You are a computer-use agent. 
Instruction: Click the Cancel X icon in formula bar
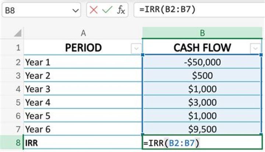click(x=94, y=10)
